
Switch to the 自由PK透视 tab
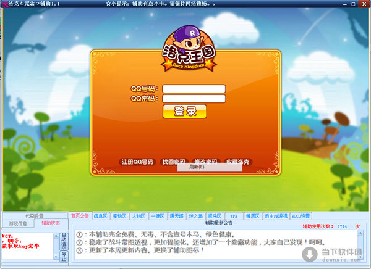click(276, 216)
